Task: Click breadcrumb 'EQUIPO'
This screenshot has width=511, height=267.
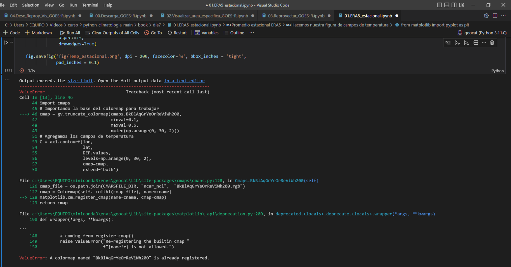Action: pyautogui.click(x=37, y=25)
